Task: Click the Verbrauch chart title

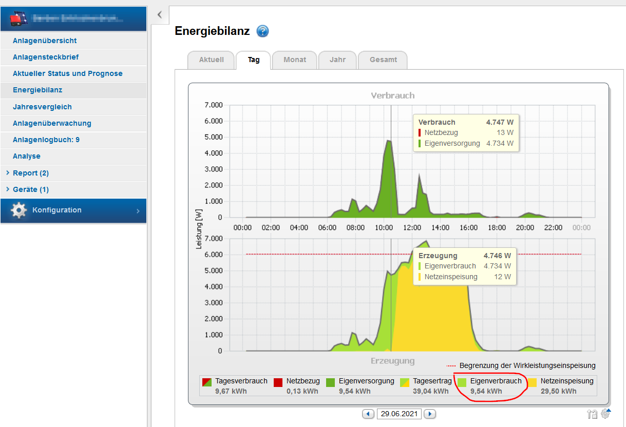Action: (393, 95)
